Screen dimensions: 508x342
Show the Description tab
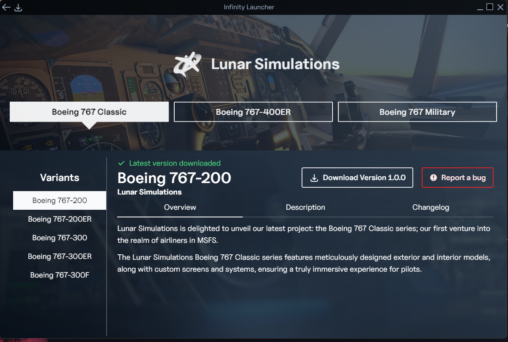305,207
